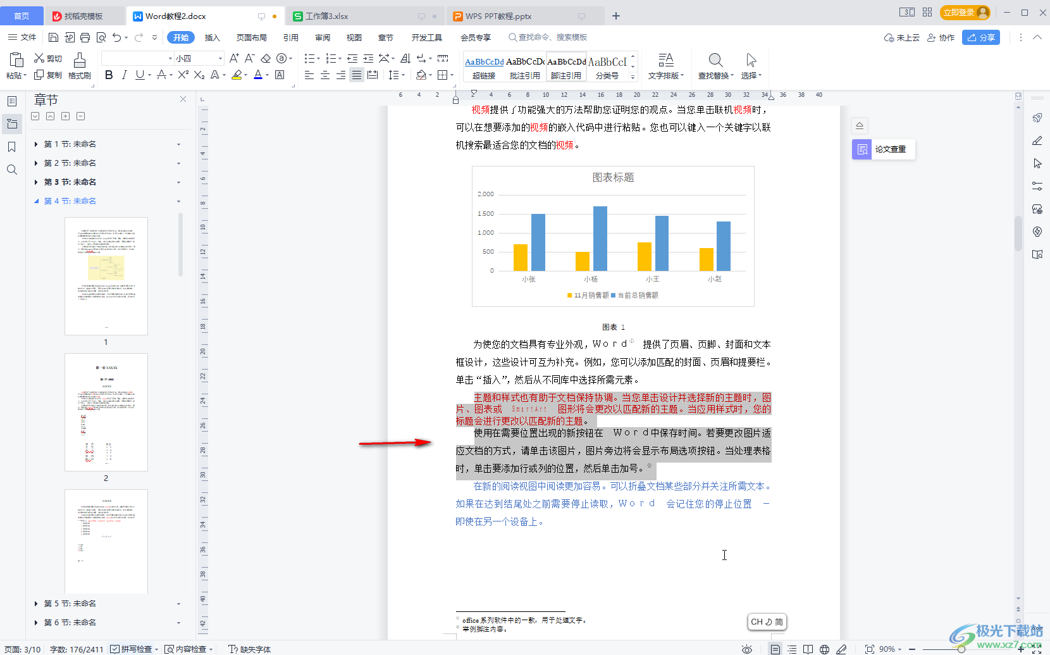This screenshot has height=655, width=1050.
Task: Clear formatting with the eraser icon
Action: tap(266, 58)
